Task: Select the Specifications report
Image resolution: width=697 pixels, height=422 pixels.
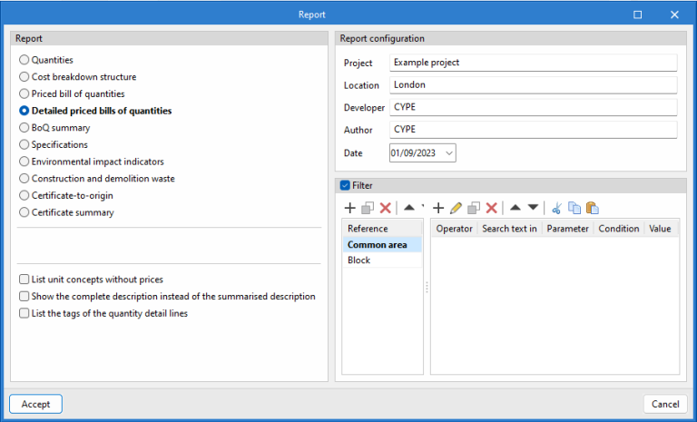Action: 54,144
